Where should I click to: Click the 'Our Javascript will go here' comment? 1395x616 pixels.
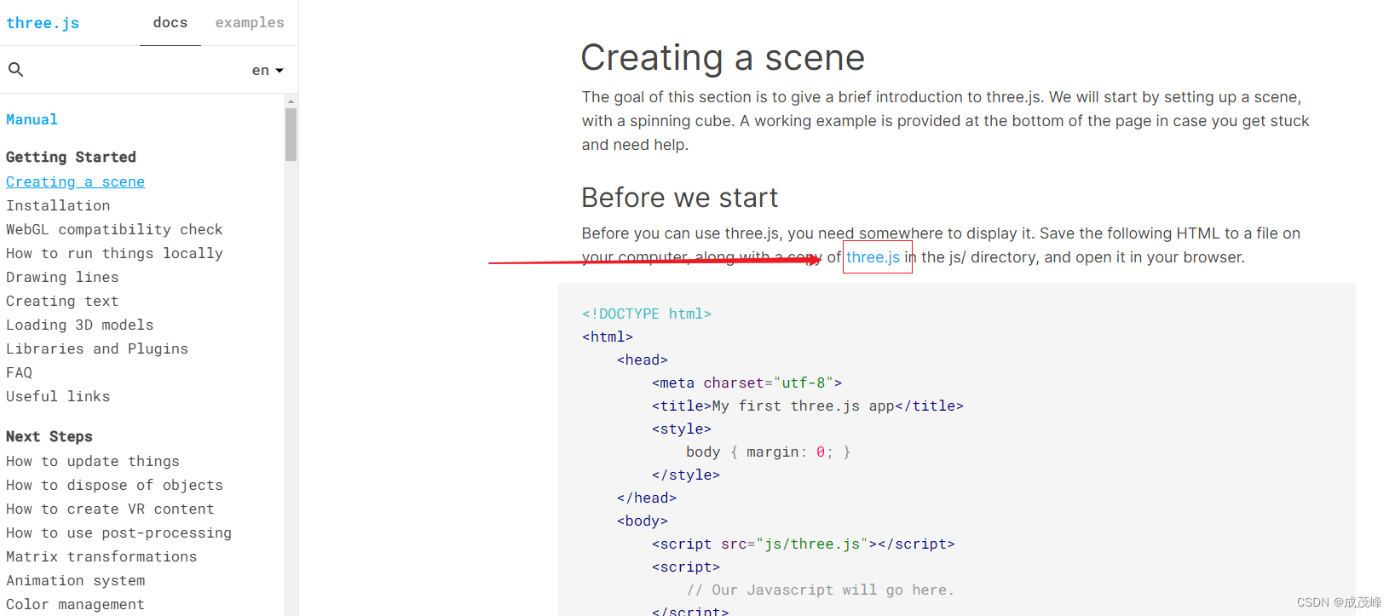pos(821,590)
